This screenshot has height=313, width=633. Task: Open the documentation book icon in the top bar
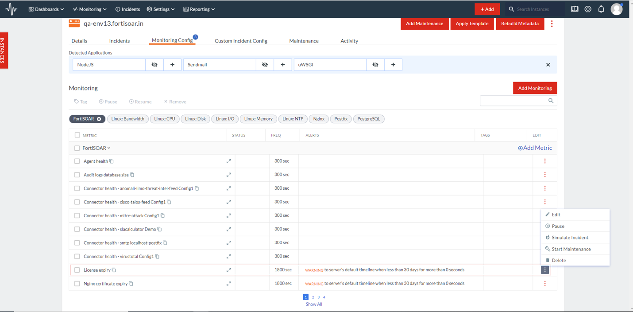point(574,9)
